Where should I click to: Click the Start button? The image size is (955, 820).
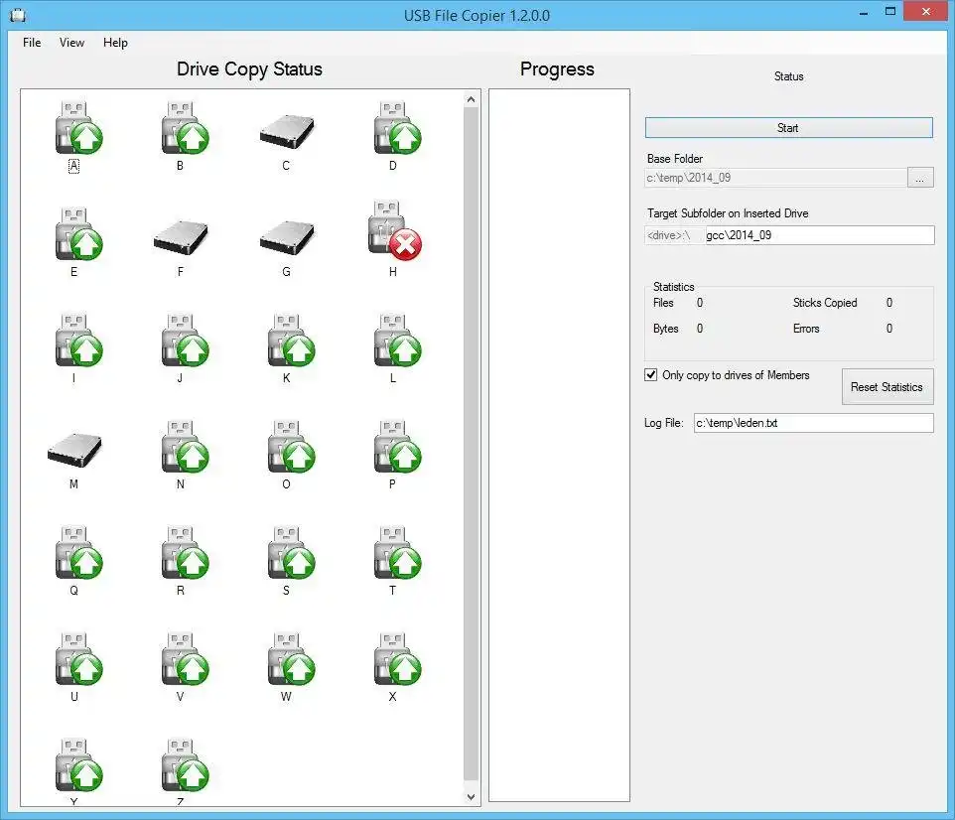tap(789, 128)
